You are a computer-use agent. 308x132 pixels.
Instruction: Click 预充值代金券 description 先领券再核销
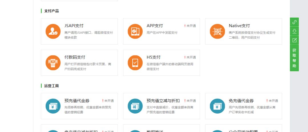88,110
